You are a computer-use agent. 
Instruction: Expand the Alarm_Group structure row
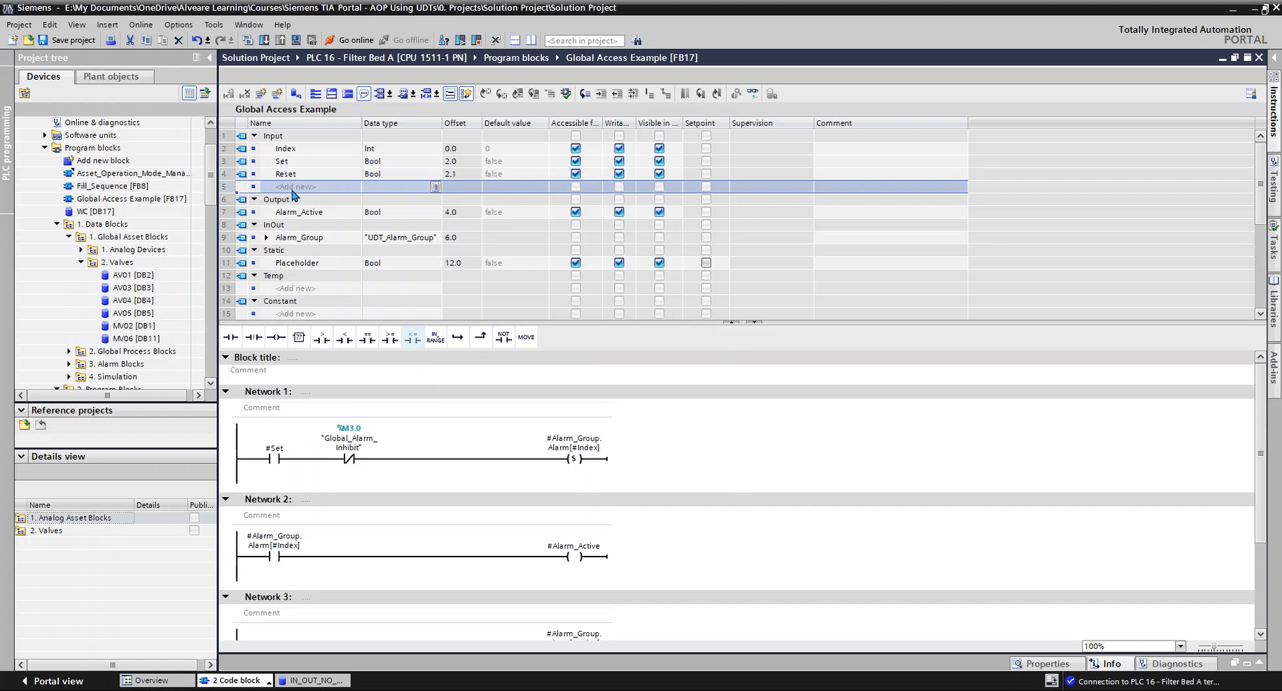click(266, 238)
